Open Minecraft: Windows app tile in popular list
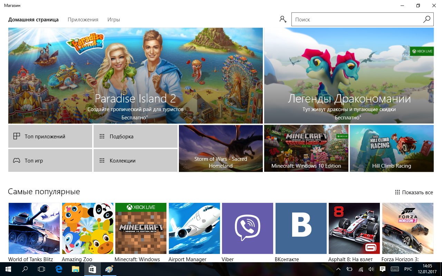 tap(141, 233)
